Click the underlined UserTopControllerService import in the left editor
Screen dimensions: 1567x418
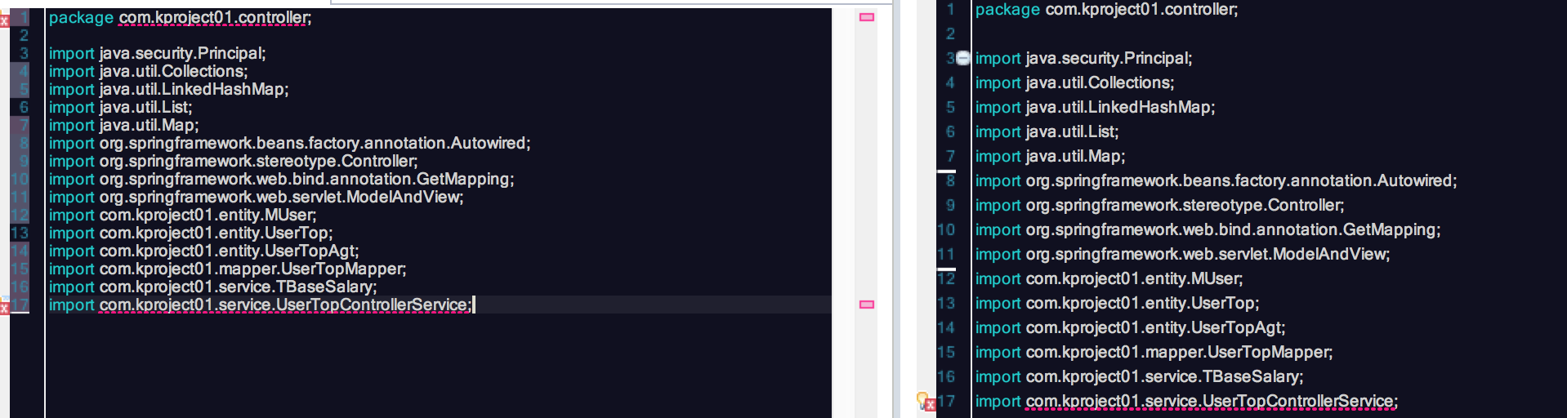point(260,305)
